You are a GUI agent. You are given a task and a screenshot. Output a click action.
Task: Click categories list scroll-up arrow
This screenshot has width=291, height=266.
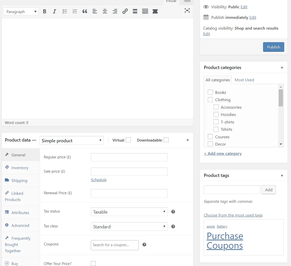click(281, 87)
